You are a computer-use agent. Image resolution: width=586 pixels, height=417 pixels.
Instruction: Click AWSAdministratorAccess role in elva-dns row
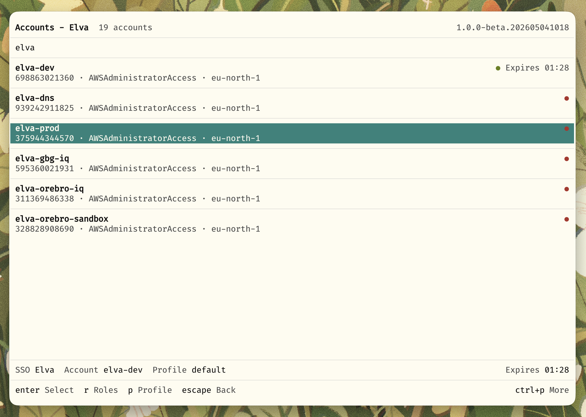(x=143, y=108)
